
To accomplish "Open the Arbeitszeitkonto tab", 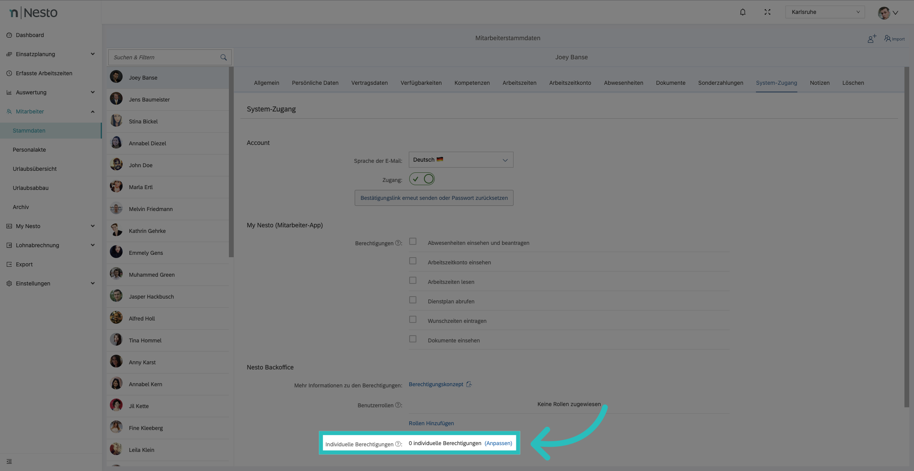I will (x=570, y=83).
